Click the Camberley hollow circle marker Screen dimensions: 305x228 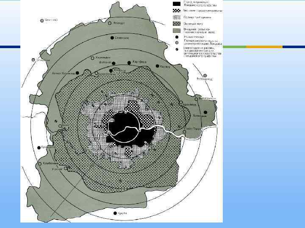[40, 164]
